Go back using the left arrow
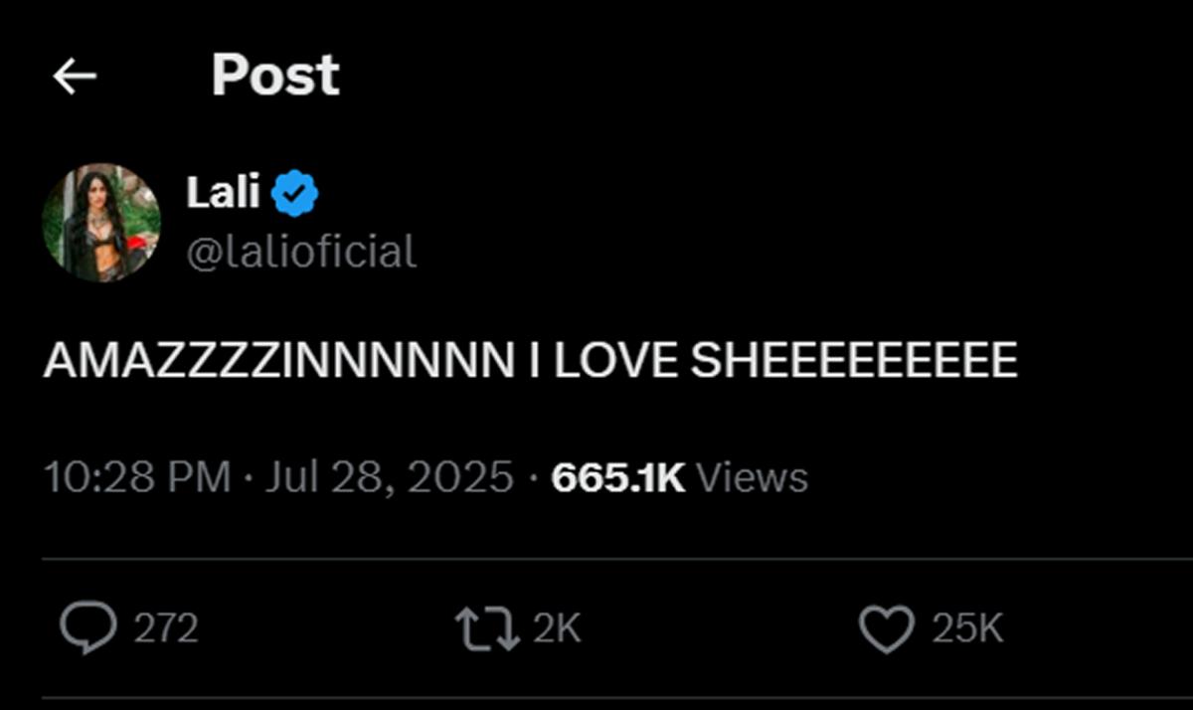The image size is (1193, 710). coord(75,76)
